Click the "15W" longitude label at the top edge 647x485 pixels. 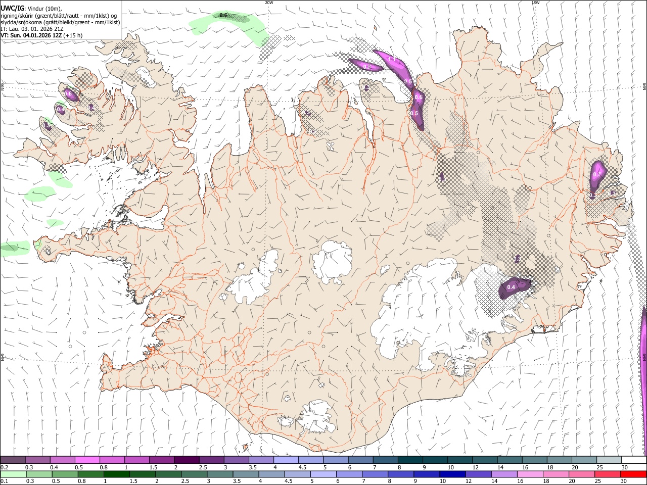click(535, 3)
